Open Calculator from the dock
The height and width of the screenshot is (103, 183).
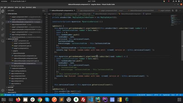pyautogui.click(x=120, y=100)
